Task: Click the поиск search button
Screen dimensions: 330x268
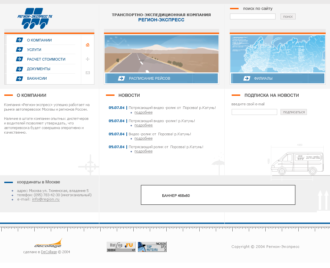Action: [x=288, y=16]
